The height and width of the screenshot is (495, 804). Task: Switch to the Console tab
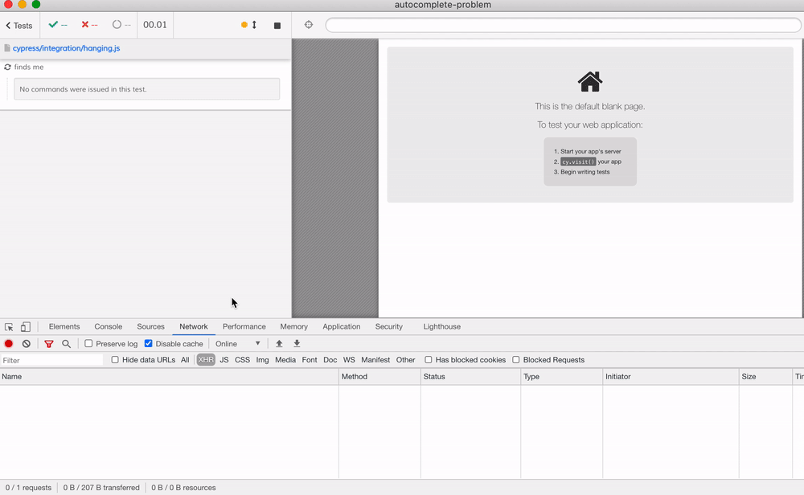point(108,326)
